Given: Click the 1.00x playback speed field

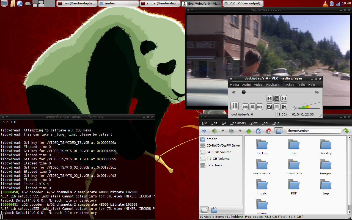Looking at the screenshot, I should 283,114.
